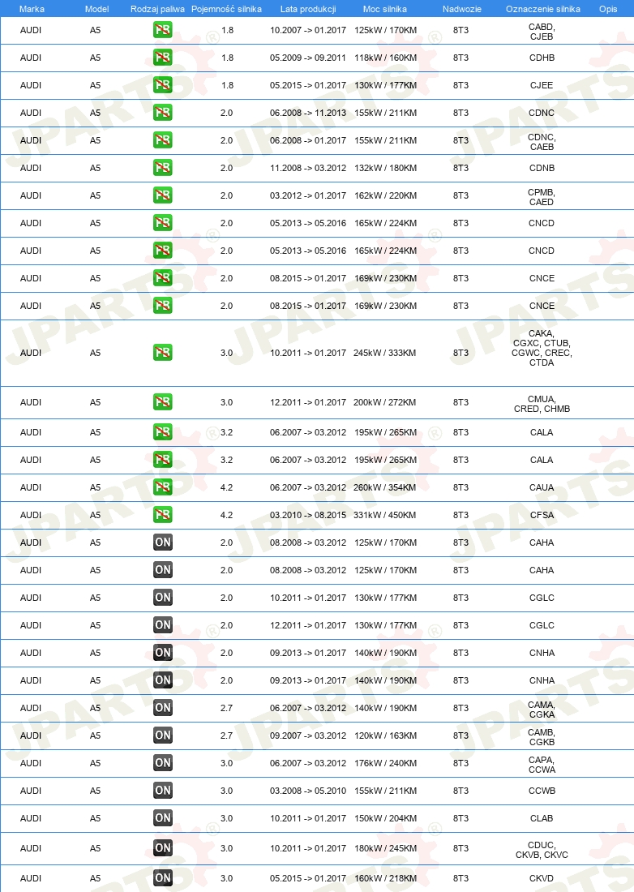Select the CAUA engine code
This screenshot has width=634, height=892.
[x=542, y=487]
